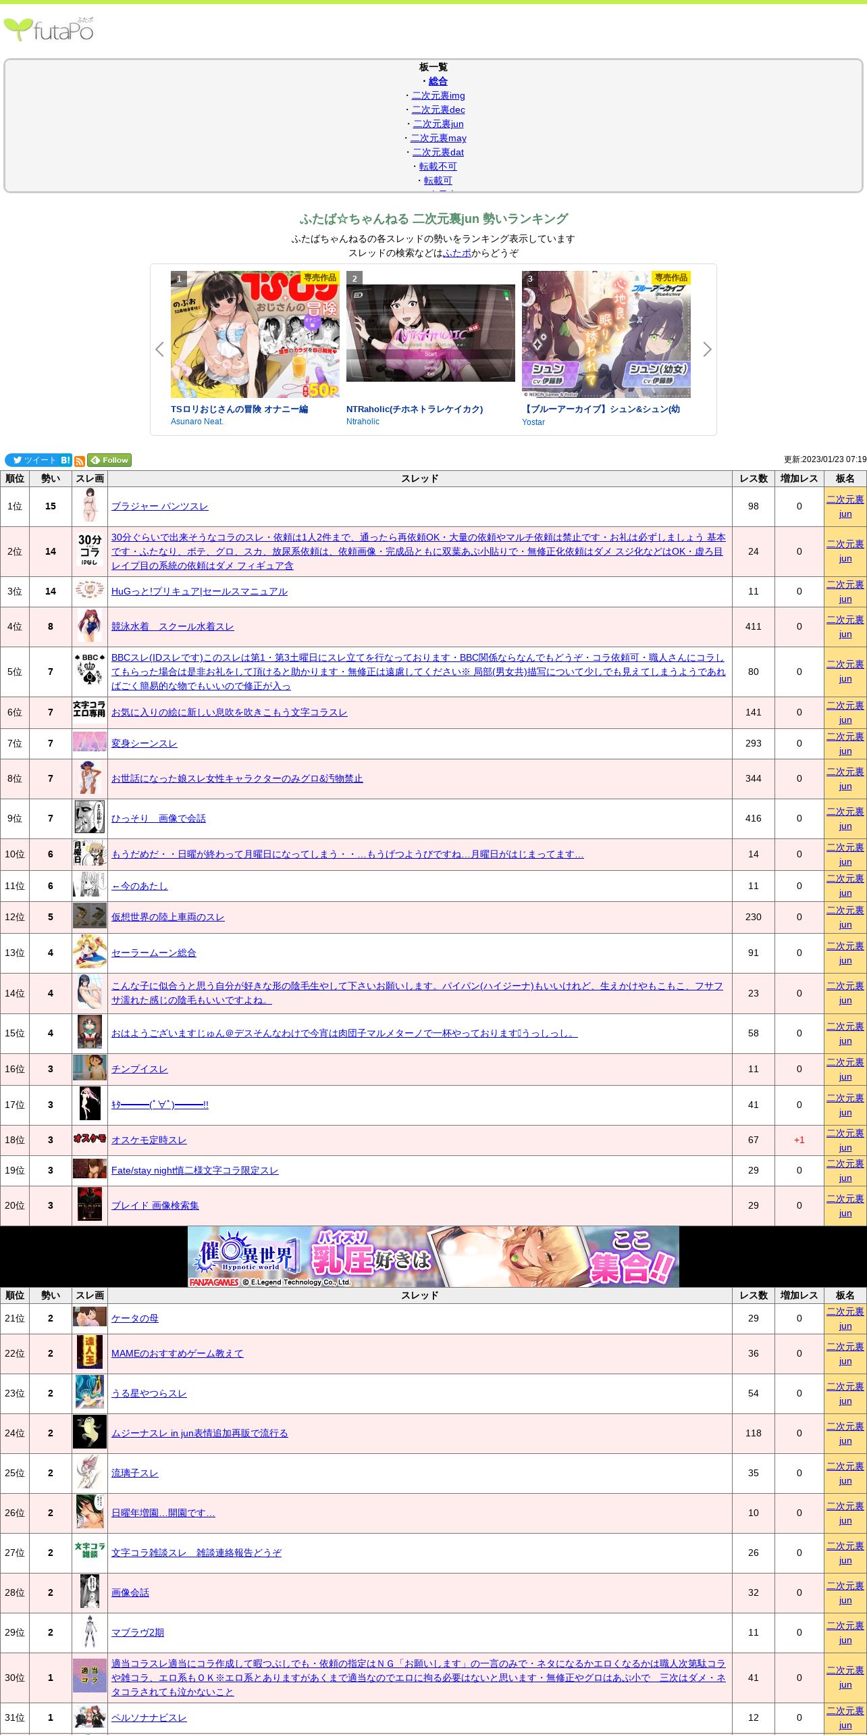Click the 文字コラ雑談 thumbnail in 27位 row
Image resolution: width=867 pixels, height=1735 pixels.
click(x=90, y=1550)
